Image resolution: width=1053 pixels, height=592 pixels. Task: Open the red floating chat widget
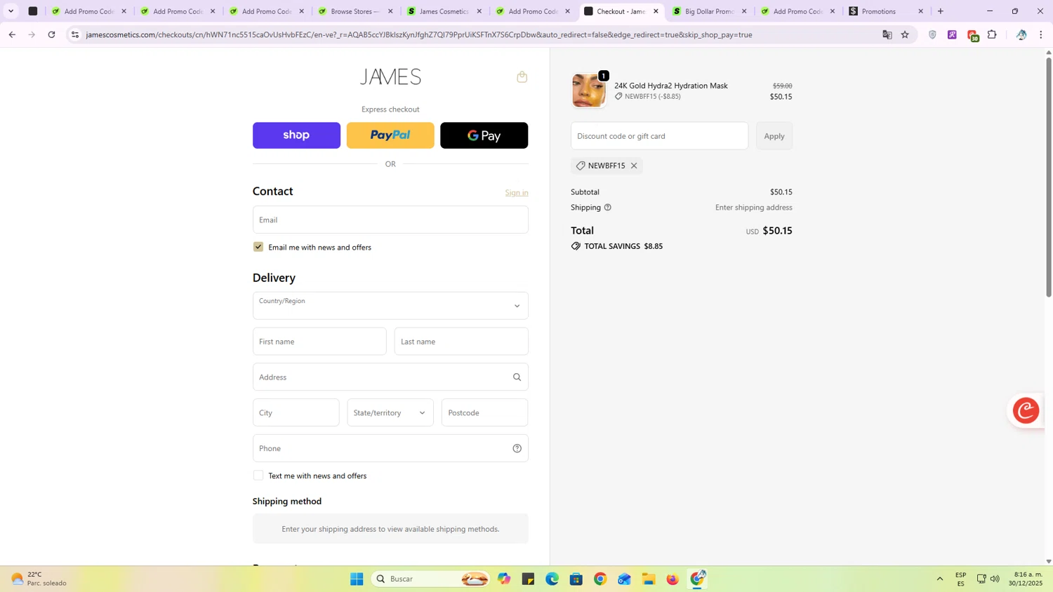1026,410
